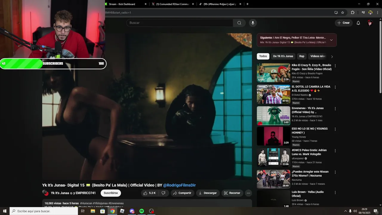Viewport: 382px width, 215px height.
Task: Select the De Yk It's Junaa chip
Action: pos(283,56)
